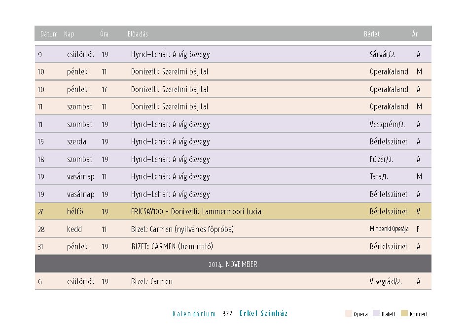Click the Kalendárium footer label

pyautogui.click(x=194, y=314)
